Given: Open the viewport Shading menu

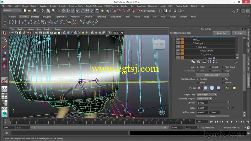Looking at the screenshot, I should [x=21, y=29].
